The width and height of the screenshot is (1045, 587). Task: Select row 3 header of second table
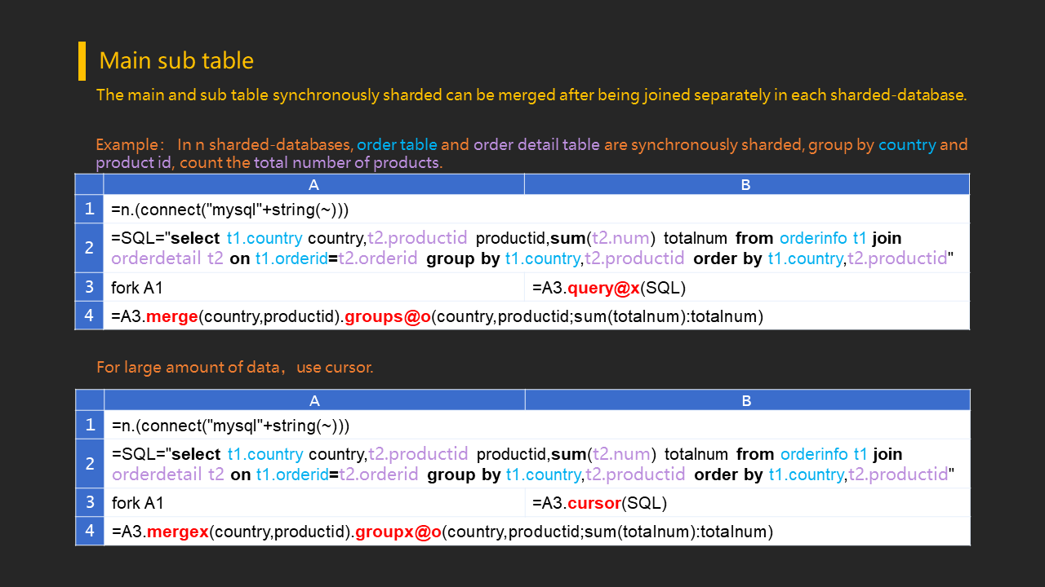pos(90,502)
